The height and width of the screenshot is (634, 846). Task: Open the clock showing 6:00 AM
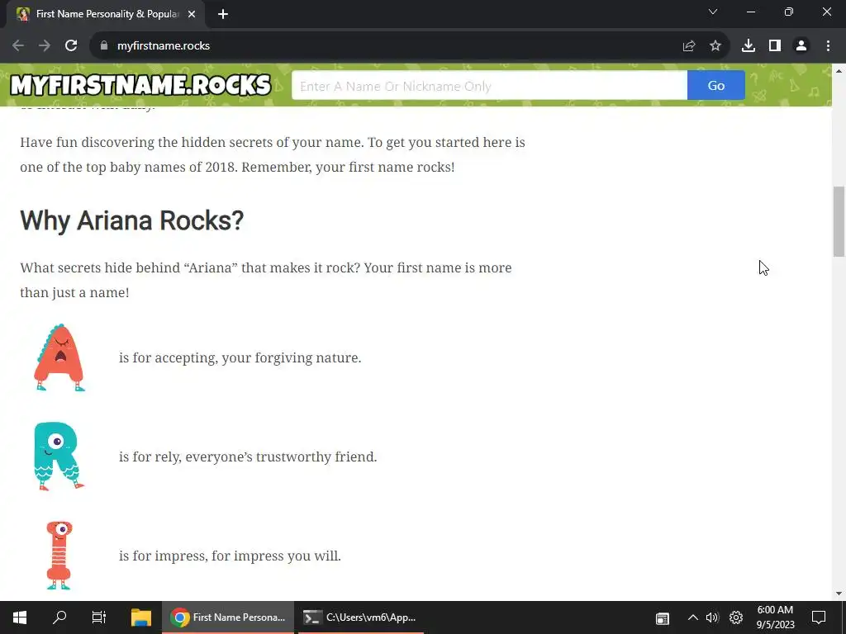point(775,617)
